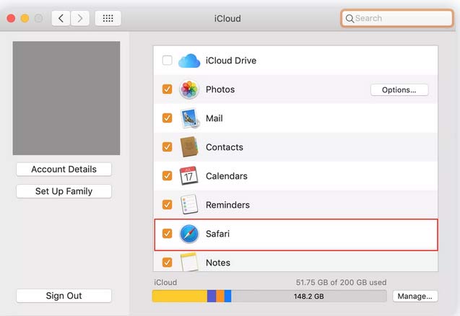460x316 pixels.
Task: Go back with the left chevron
Action: tap(61, 19)
